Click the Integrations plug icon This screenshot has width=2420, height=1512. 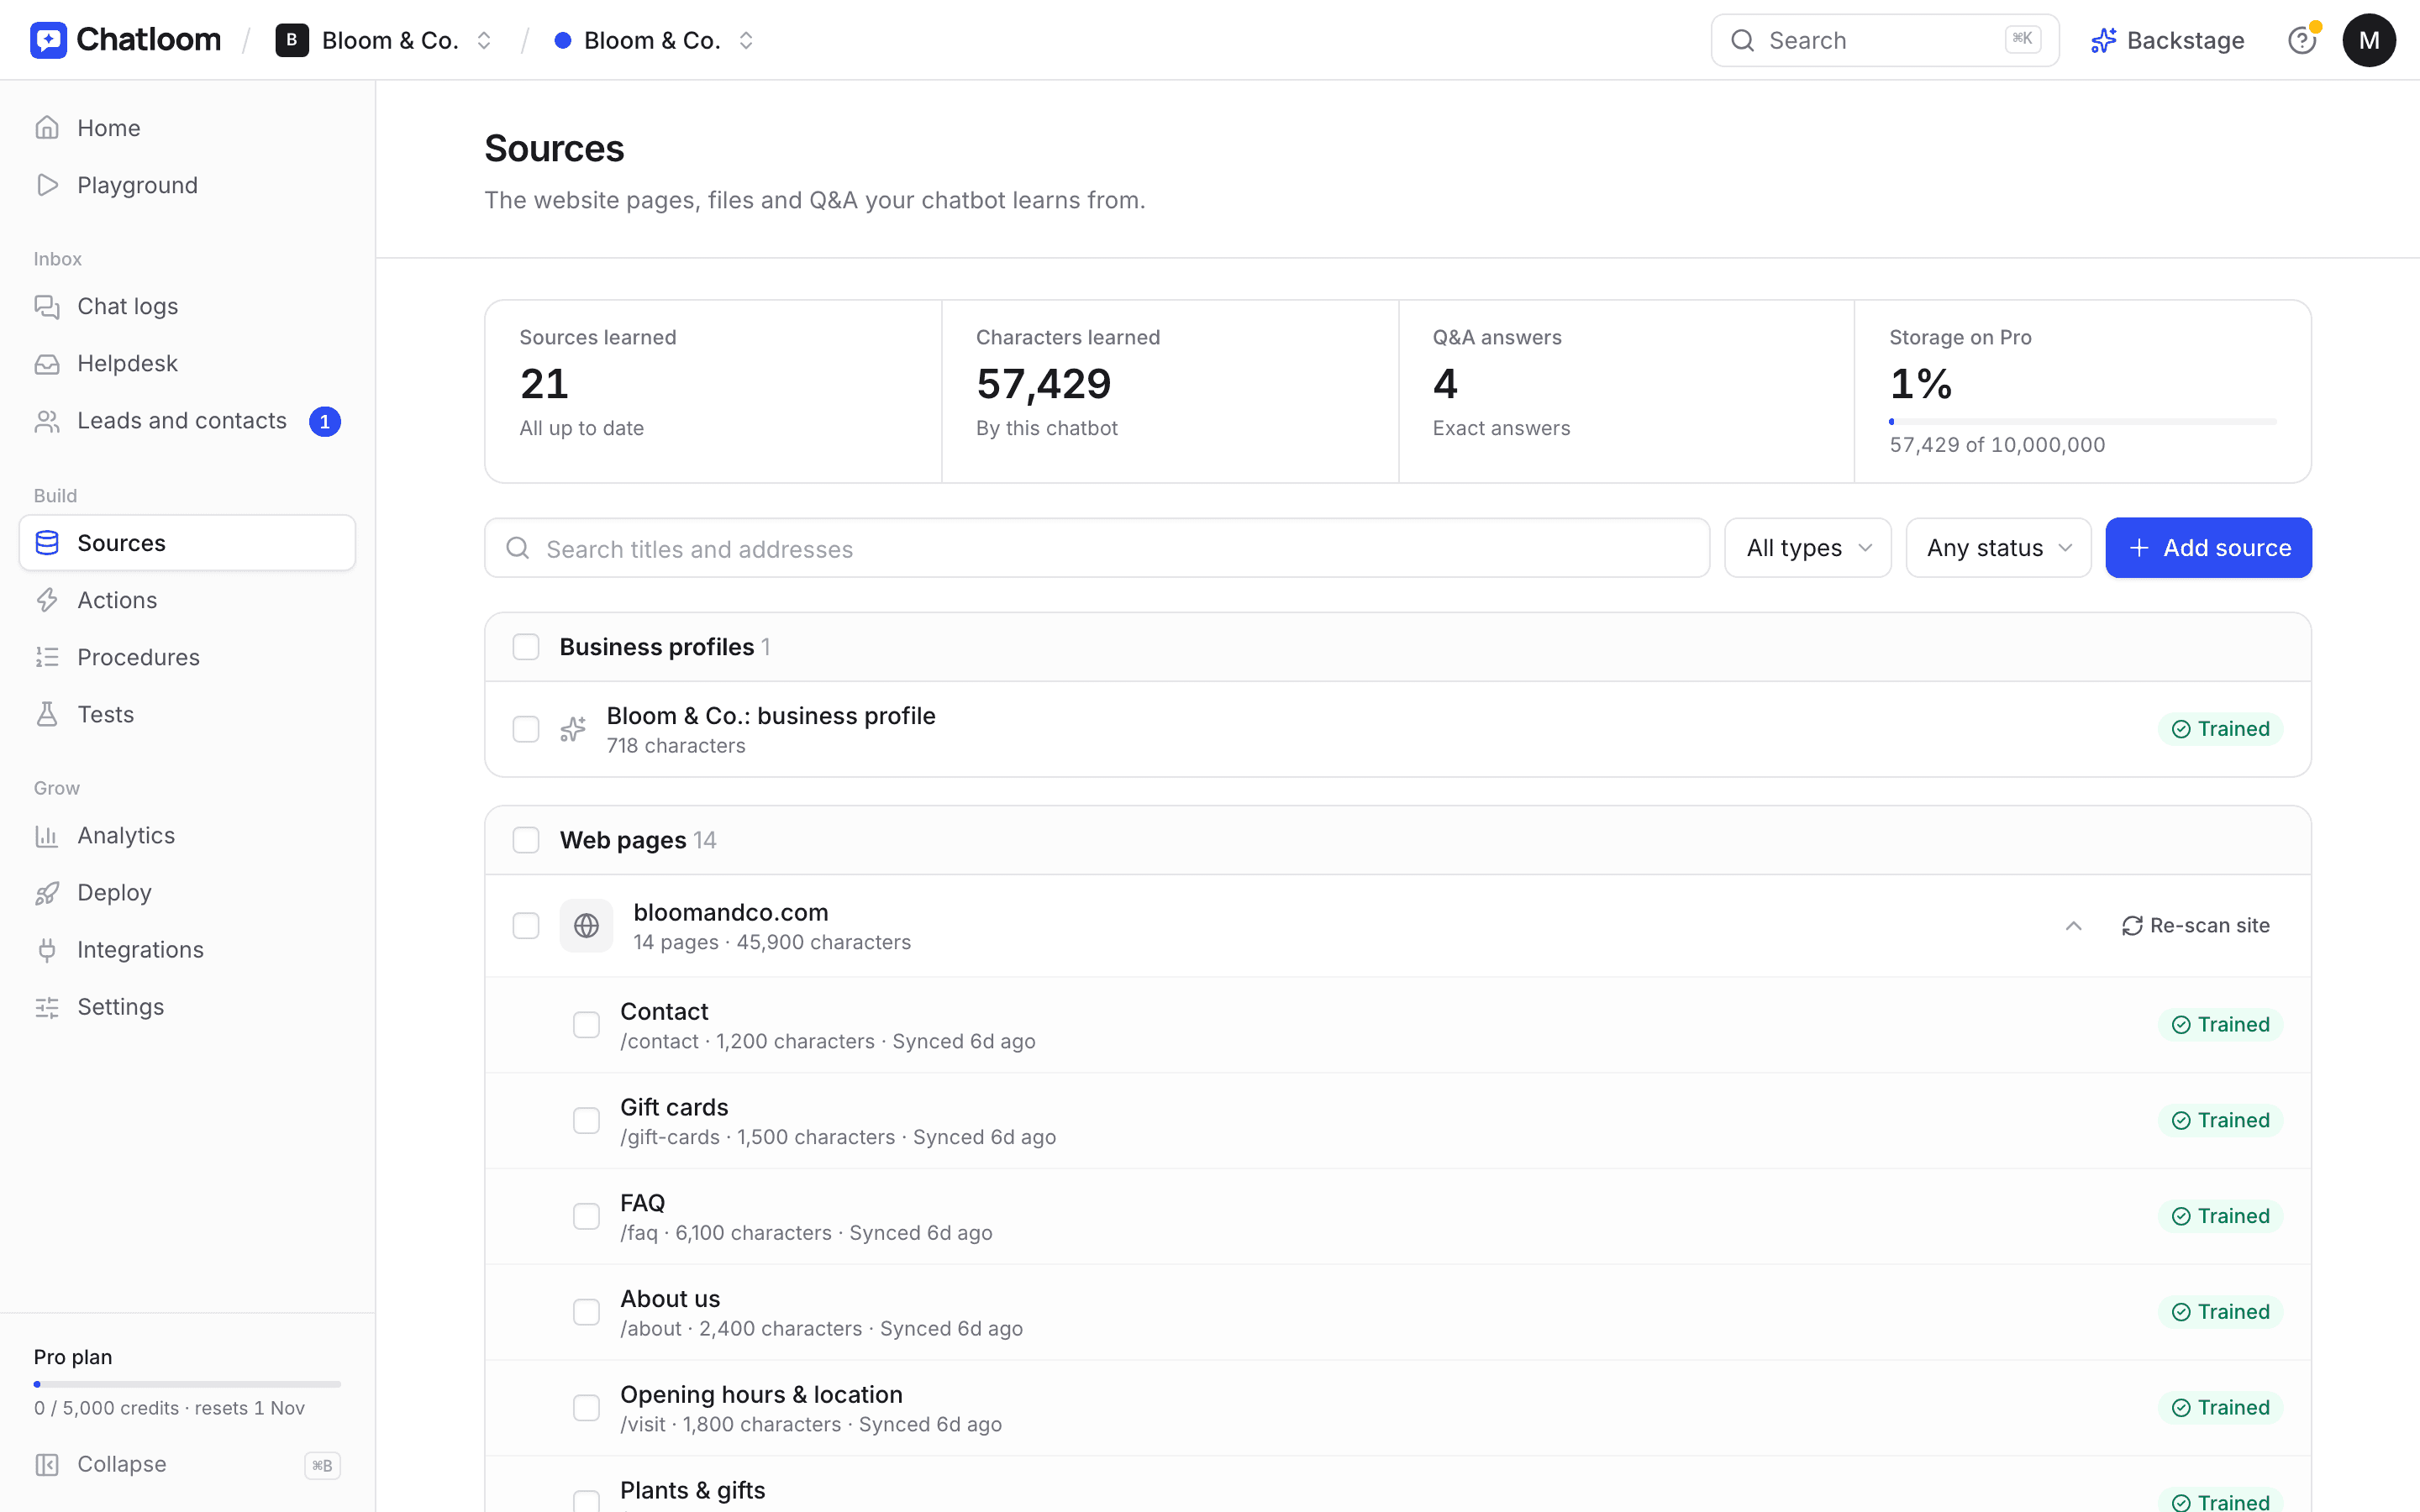(47, 950)
